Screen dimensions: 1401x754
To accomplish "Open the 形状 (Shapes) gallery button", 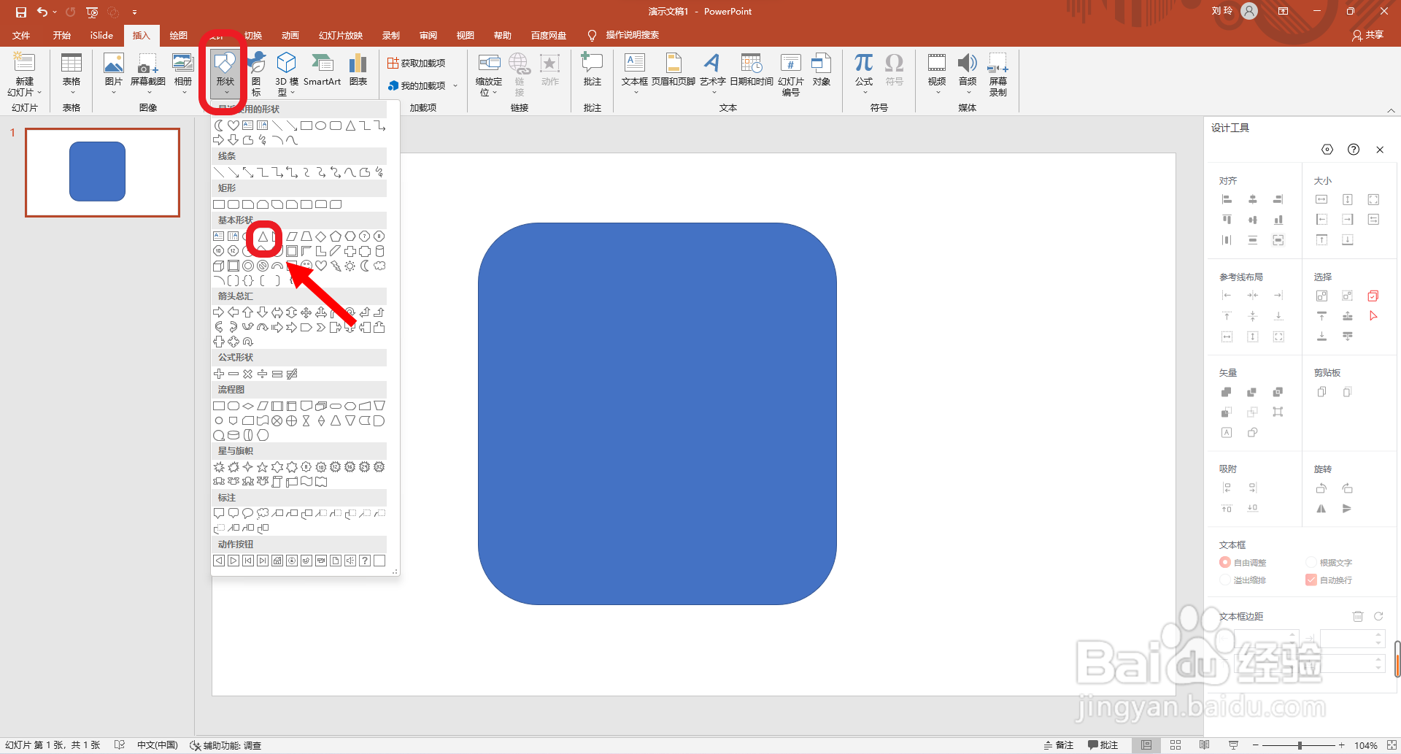I will pos(225,74).
